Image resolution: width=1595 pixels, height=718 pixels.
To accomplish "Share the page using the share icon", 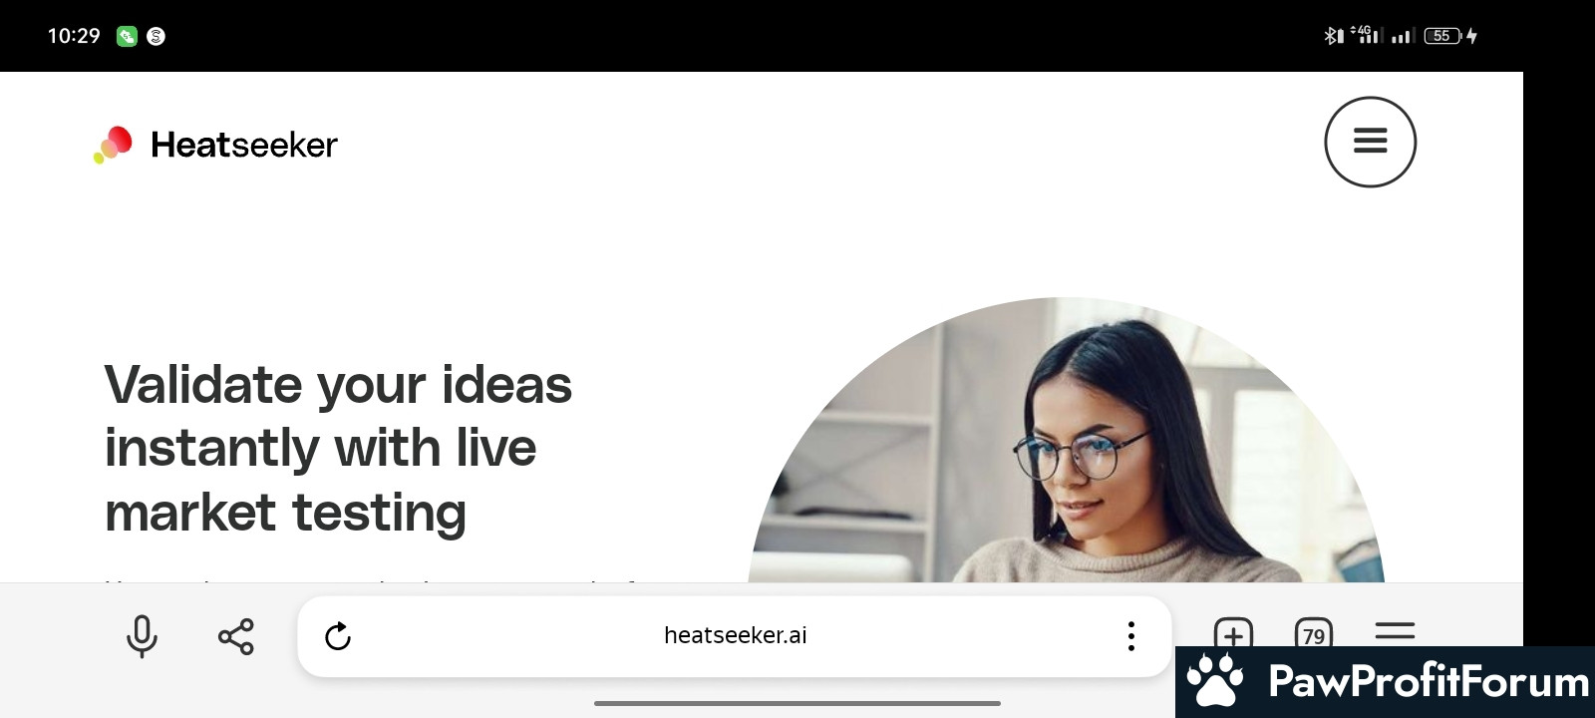I will coord(236,636).
